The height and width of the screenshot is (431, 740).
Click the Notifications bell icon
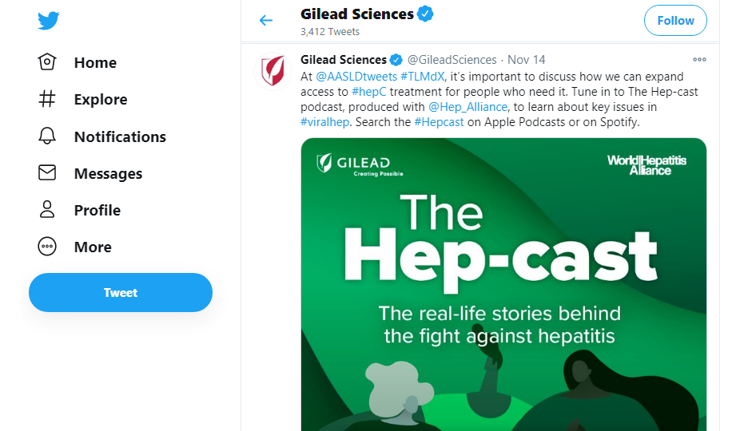47,136
